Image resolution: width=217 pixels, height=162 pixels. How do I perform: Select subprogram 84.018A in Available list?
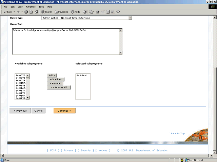tap(20, 96)
